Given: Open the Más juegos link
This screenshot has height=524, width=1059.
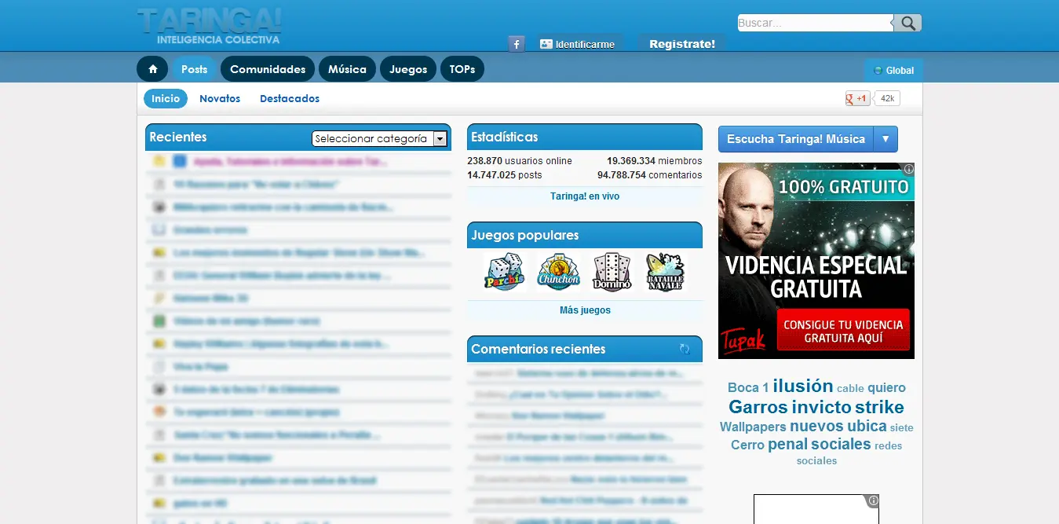Looking at the screenshot, I should click(x=585, y=310).
